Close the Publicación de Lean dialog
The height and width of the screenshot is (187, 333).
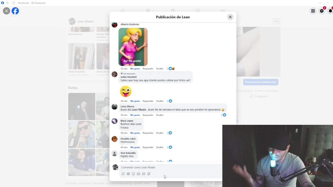coord(230,17)
